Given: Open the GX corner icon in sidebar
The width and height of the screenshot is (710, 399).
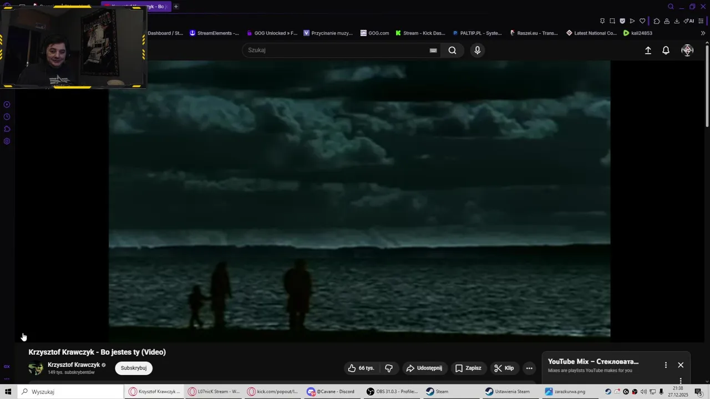Looking at the screenshot, I should tap(7, 366).
